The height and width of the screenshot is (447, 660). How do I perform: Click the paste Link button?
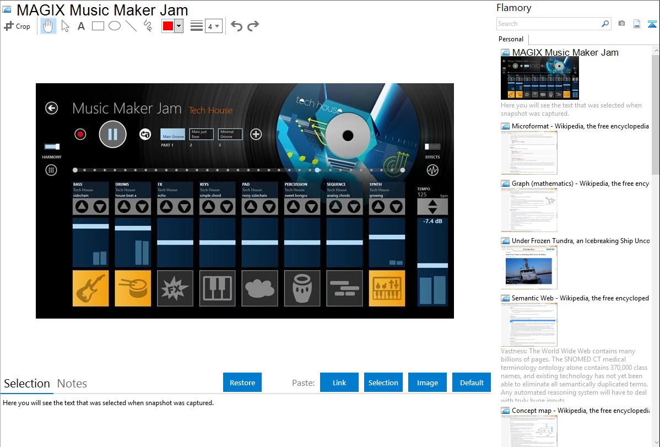[339, 383]
